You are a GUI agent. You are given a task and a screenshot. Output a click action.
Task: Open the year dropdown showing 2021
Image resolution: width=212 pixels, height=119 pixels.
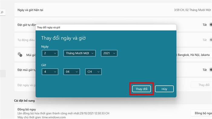tap(109, 53)
